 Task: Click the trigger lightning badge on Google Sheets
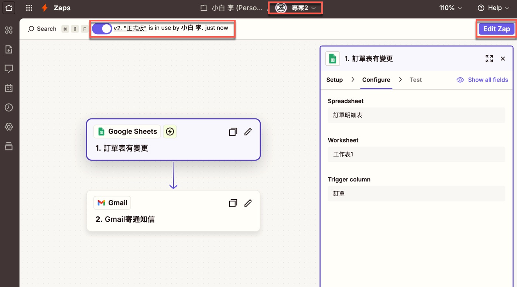[170, 132]
